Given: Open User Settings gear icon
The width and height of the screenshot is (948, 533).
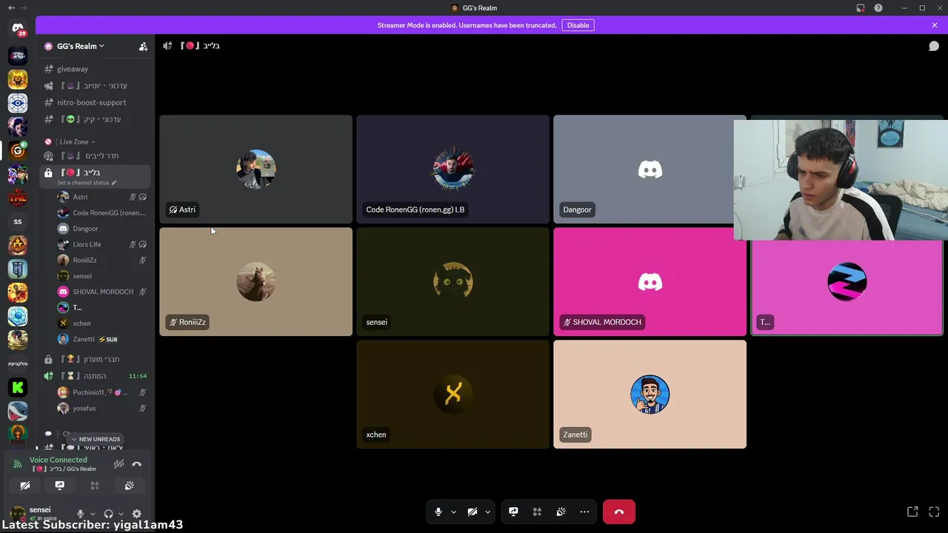Looking at the screenshot, I should [136, 514].
